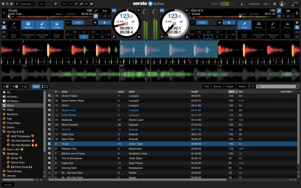
Task: Open the deck 1 dropdown arrow near platter
Action: point(139,10)
